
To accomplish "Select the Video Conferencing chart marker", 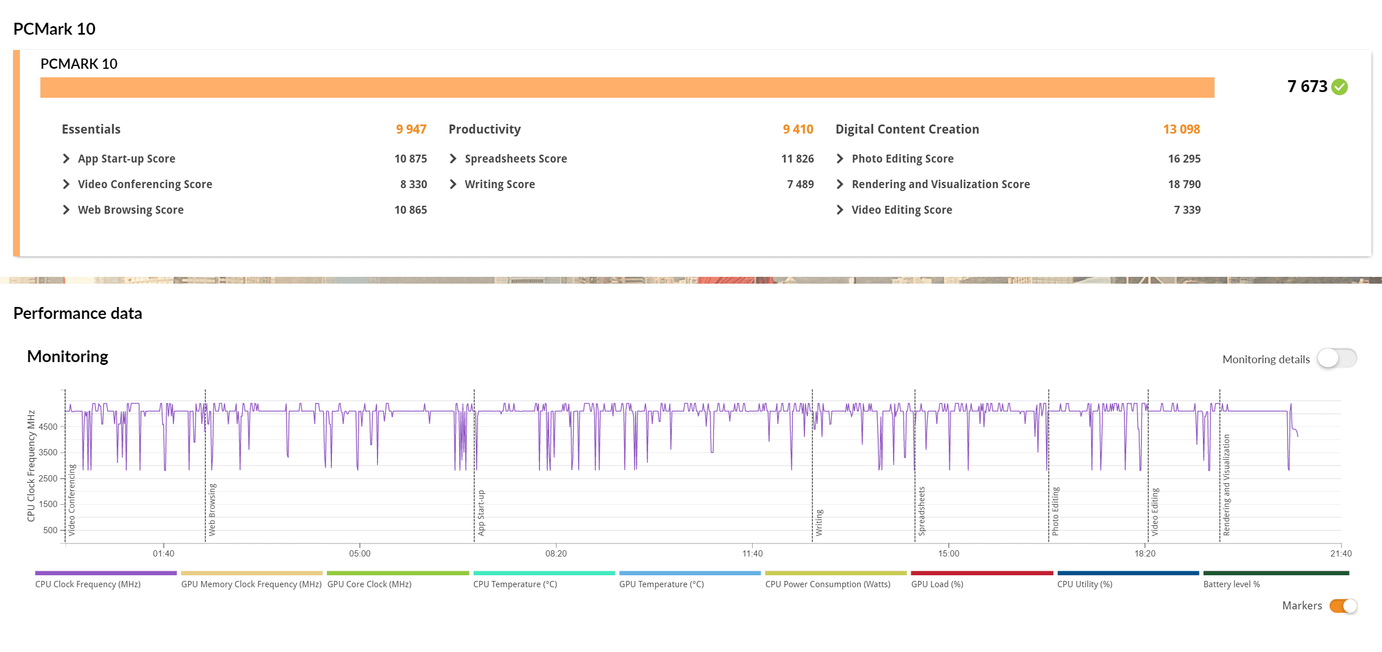I will (72, 500).
